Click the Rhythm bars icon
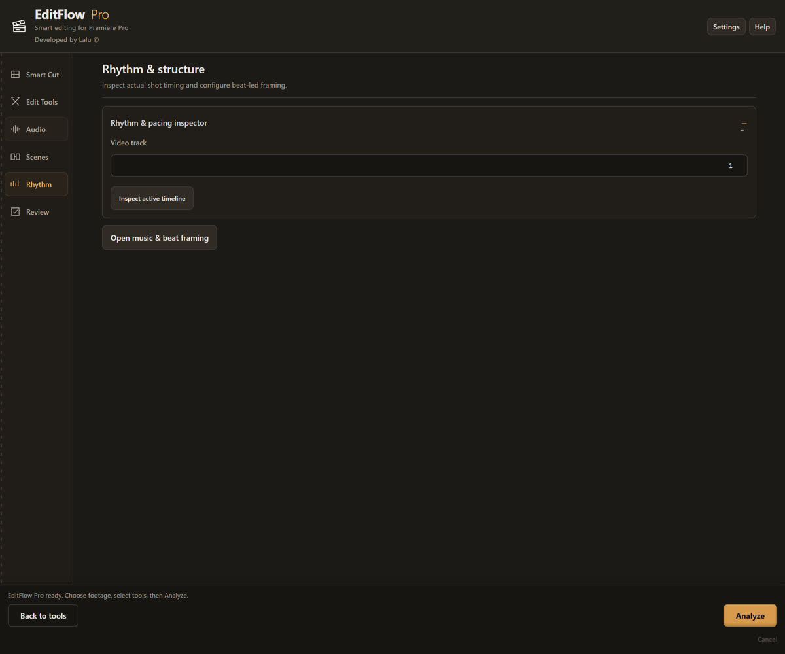Viewport: 785px width, 654px height. pos(15,184)
